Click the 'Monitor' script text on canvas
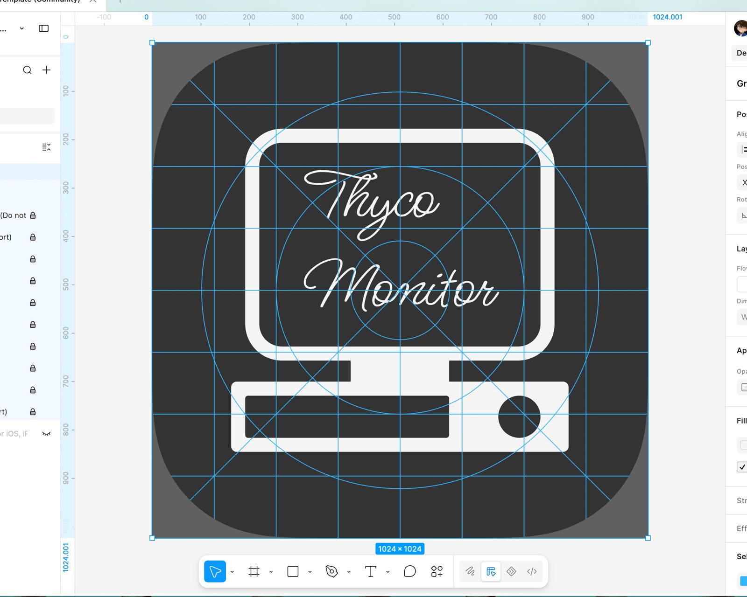 [x=402, y=285]
